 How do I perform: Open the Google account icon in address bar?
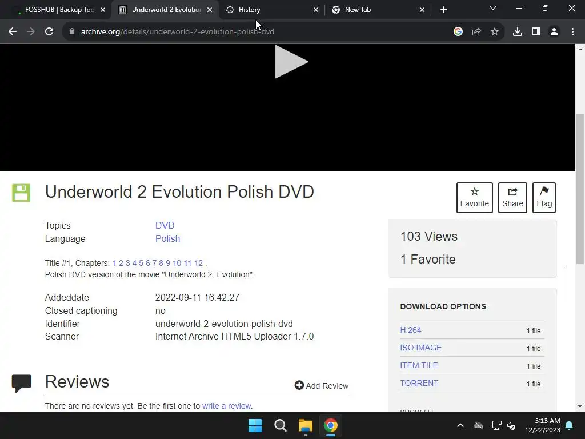(x=458, y=32)
